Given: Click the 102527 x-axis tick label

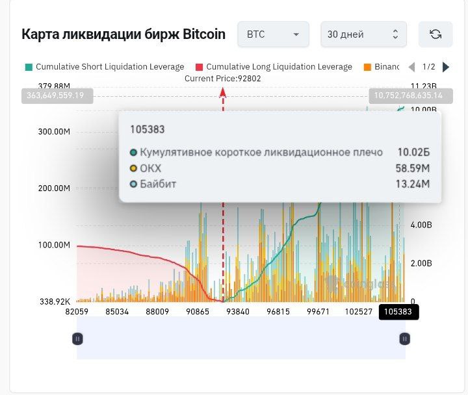Looking at the screenshot, I should click(x=359, y=312).
